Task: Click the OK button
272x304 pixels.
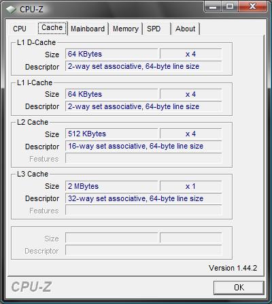Action: [239, 288]
